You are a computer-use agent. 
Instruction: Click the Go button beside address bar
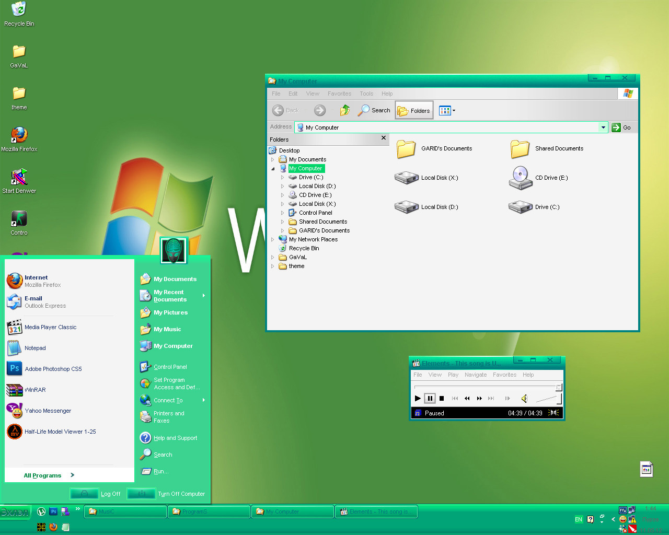click(x=621, y=127)
